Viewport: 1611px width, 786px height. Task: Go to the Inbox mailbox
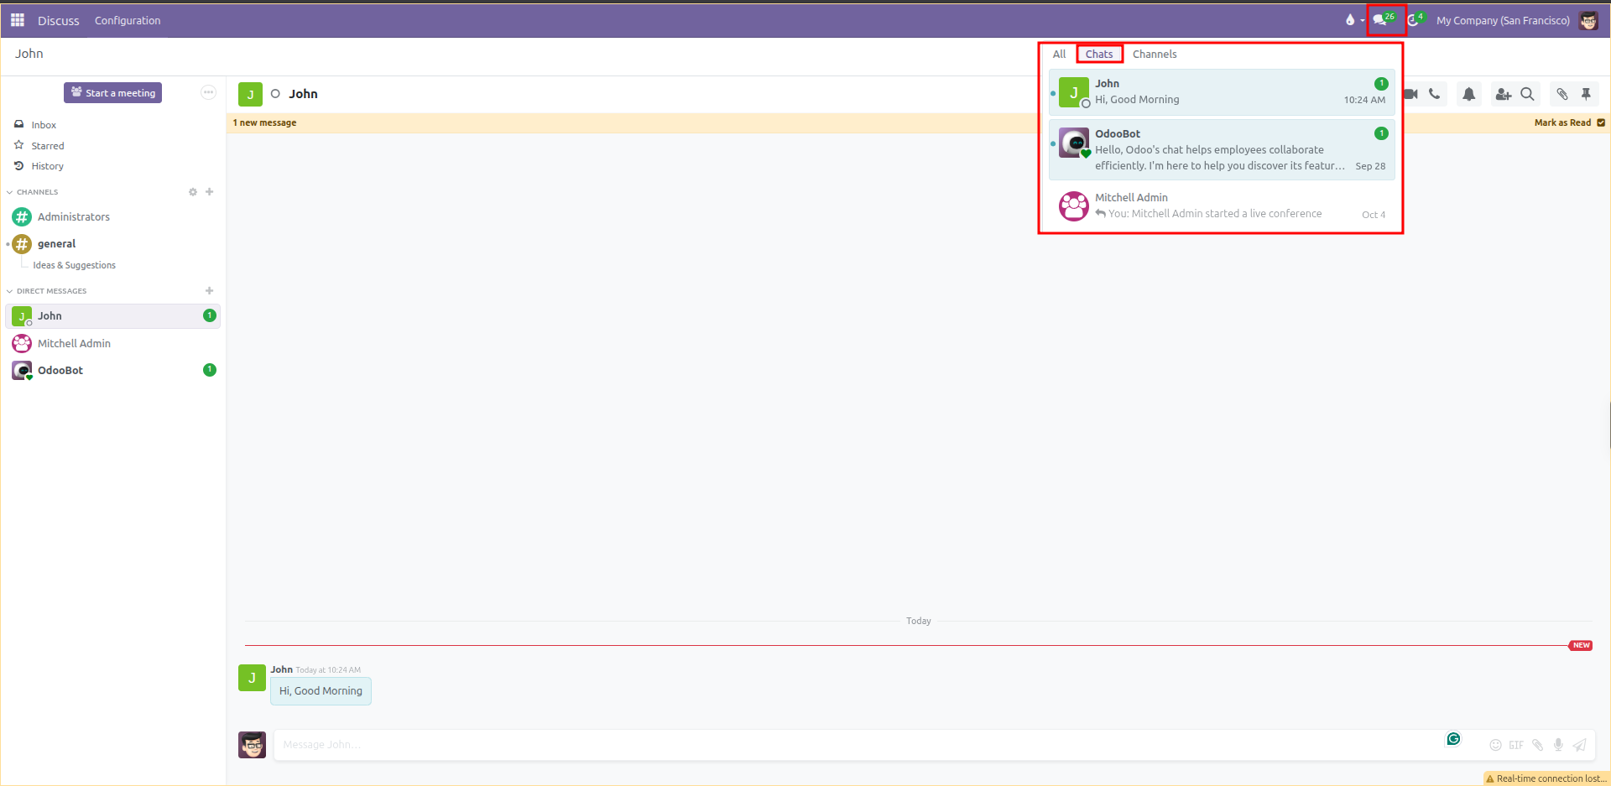point(44,124)
